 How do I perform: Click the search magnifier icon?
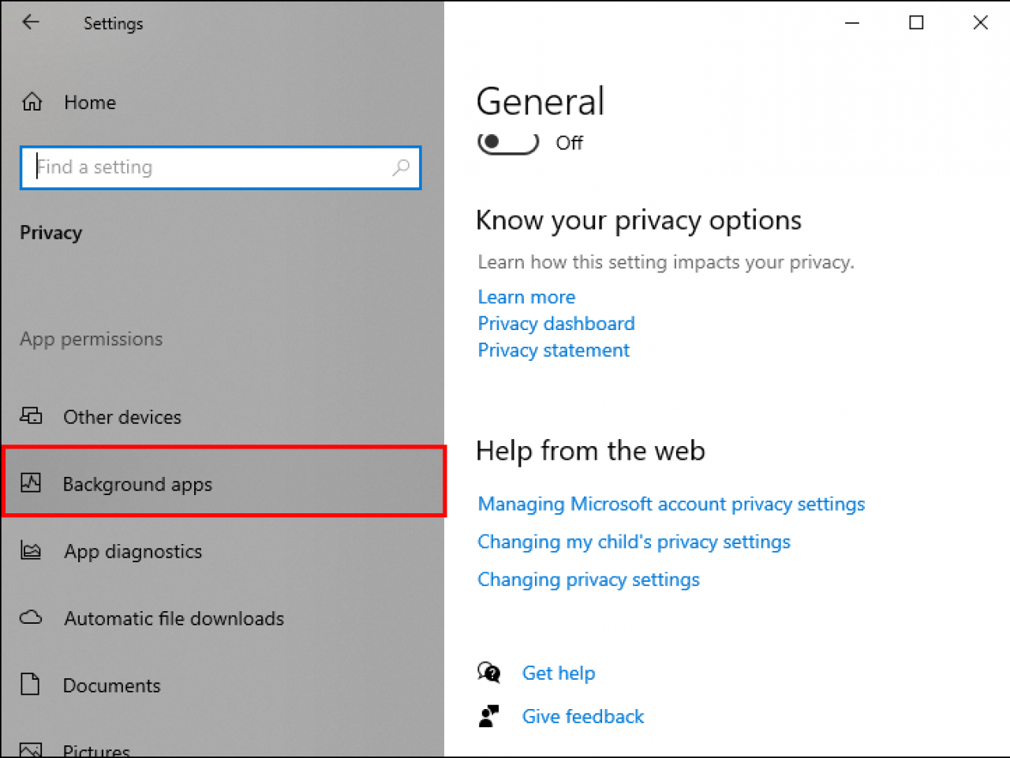[x=401, y=167]
